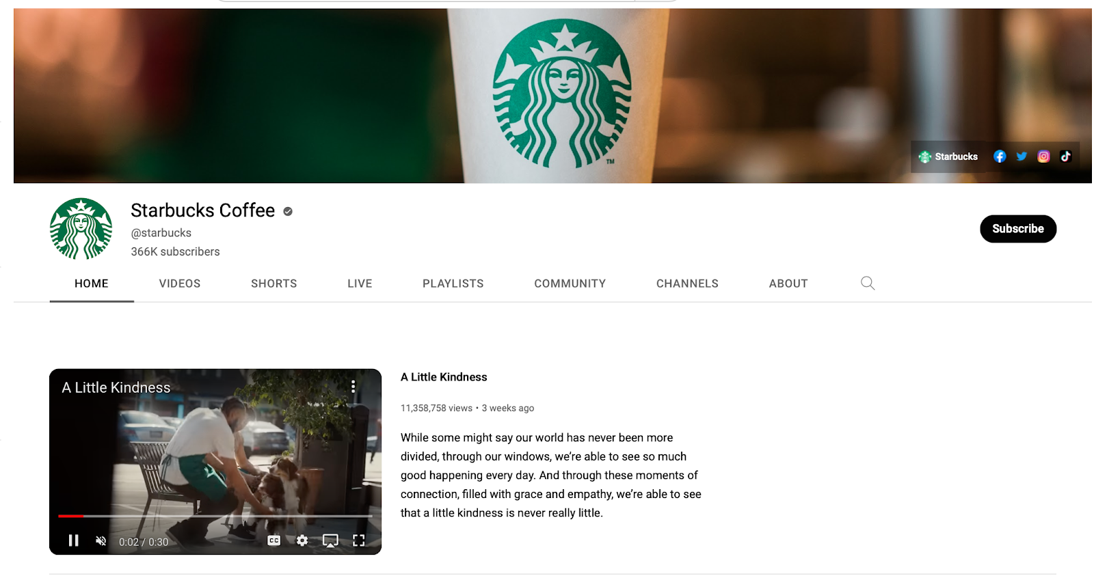Viewport: 1094px width, 578px height.
Task: Click the Starbucks Coffee channel name
Action: pos(203,210)
